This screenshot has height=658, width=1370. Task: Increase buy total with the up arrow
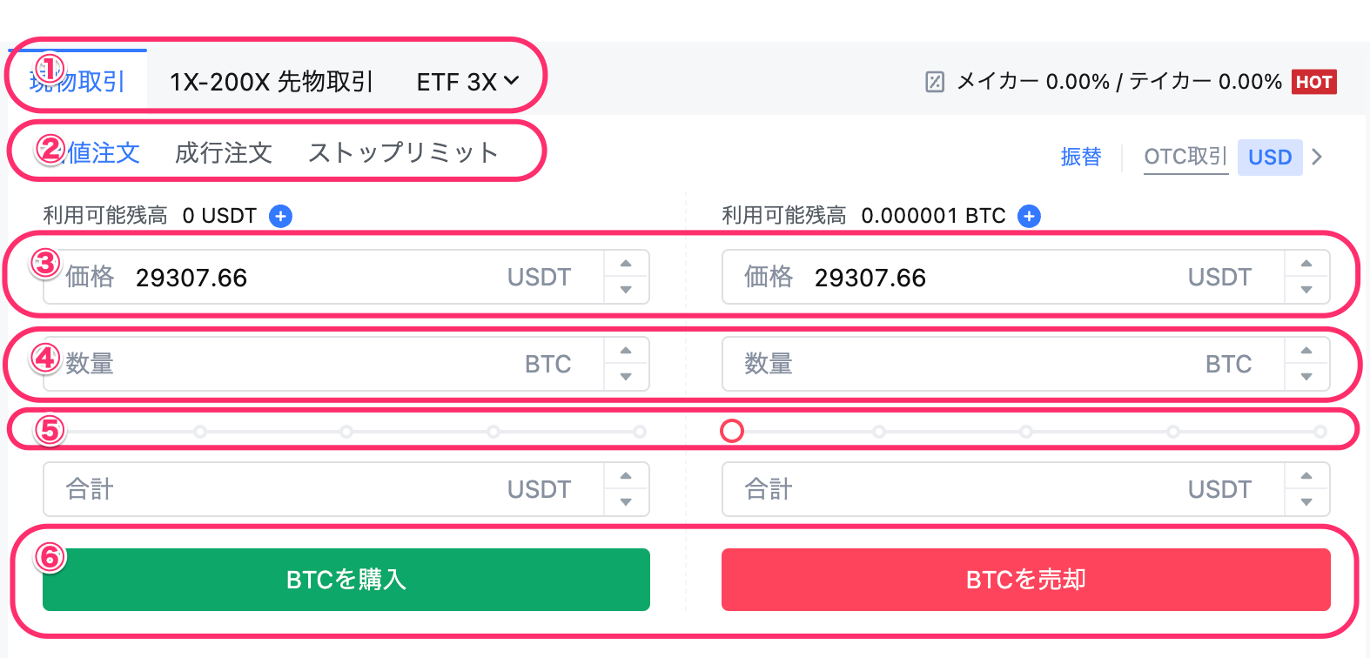click(626, 476)
